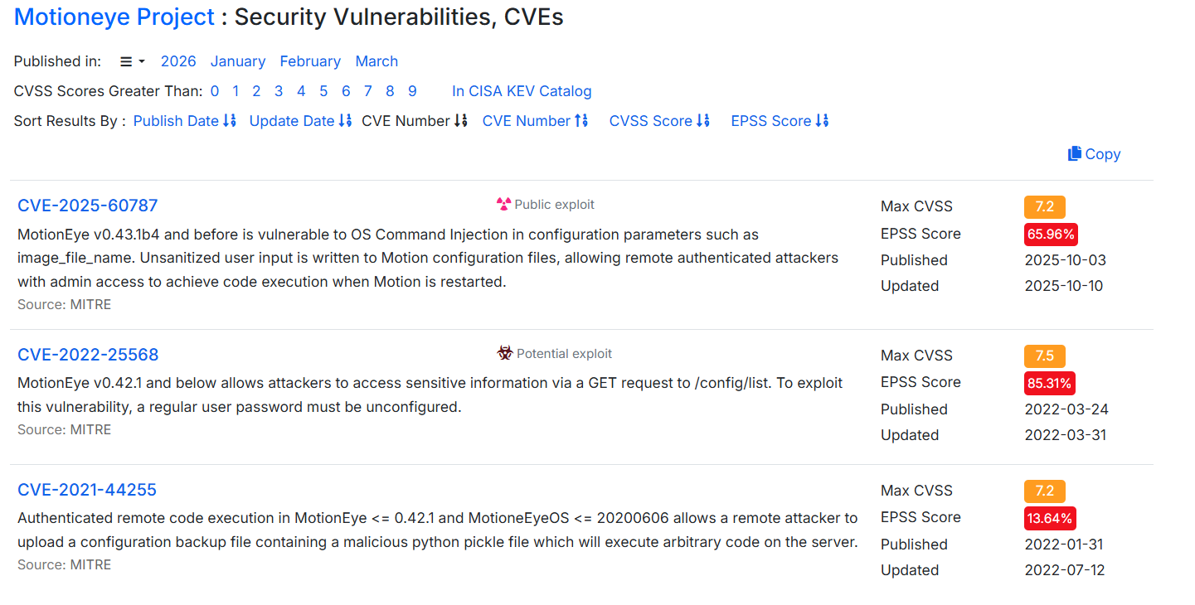Filter results to January

[238, 61]
